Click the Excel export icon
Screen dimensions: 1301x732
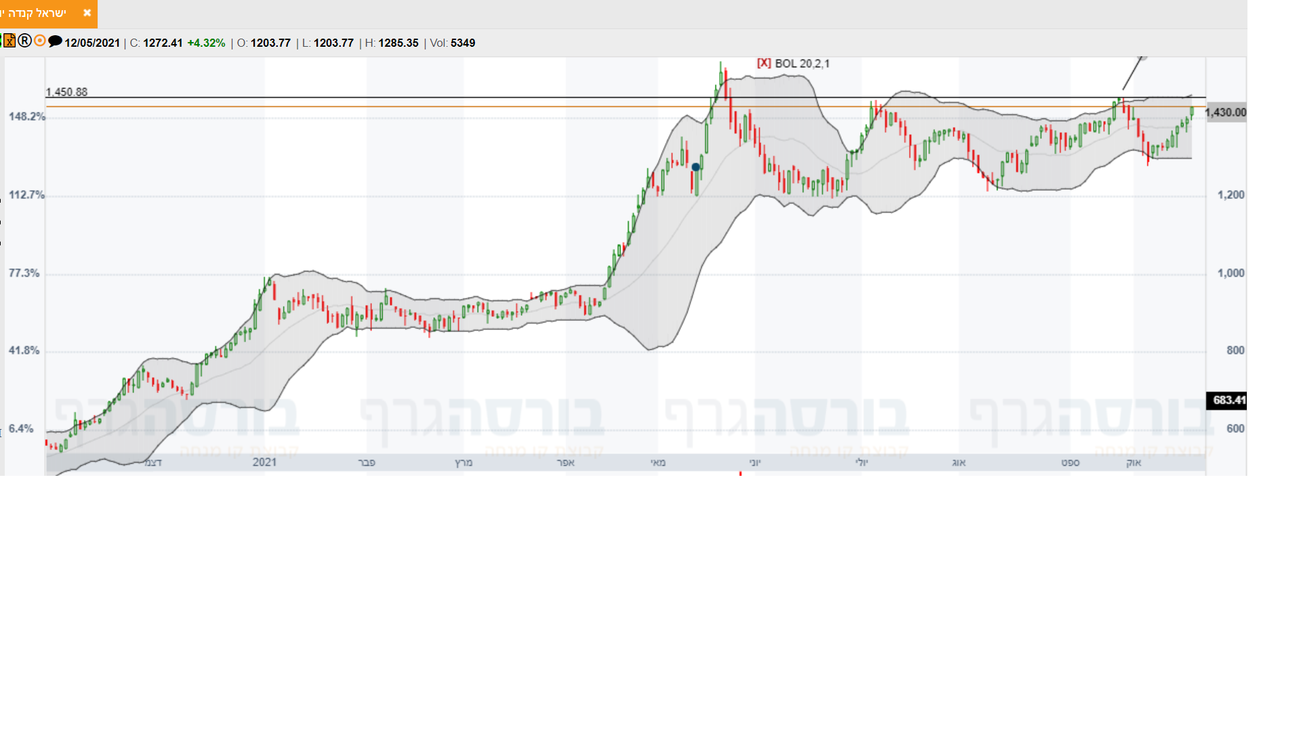click(9, 41)
